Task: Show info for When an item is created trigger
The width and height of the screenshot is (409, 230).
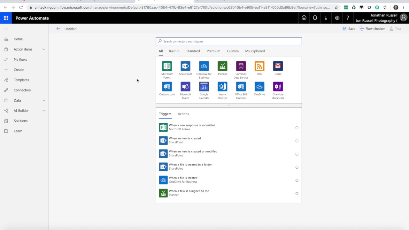Action: point(297,141)
